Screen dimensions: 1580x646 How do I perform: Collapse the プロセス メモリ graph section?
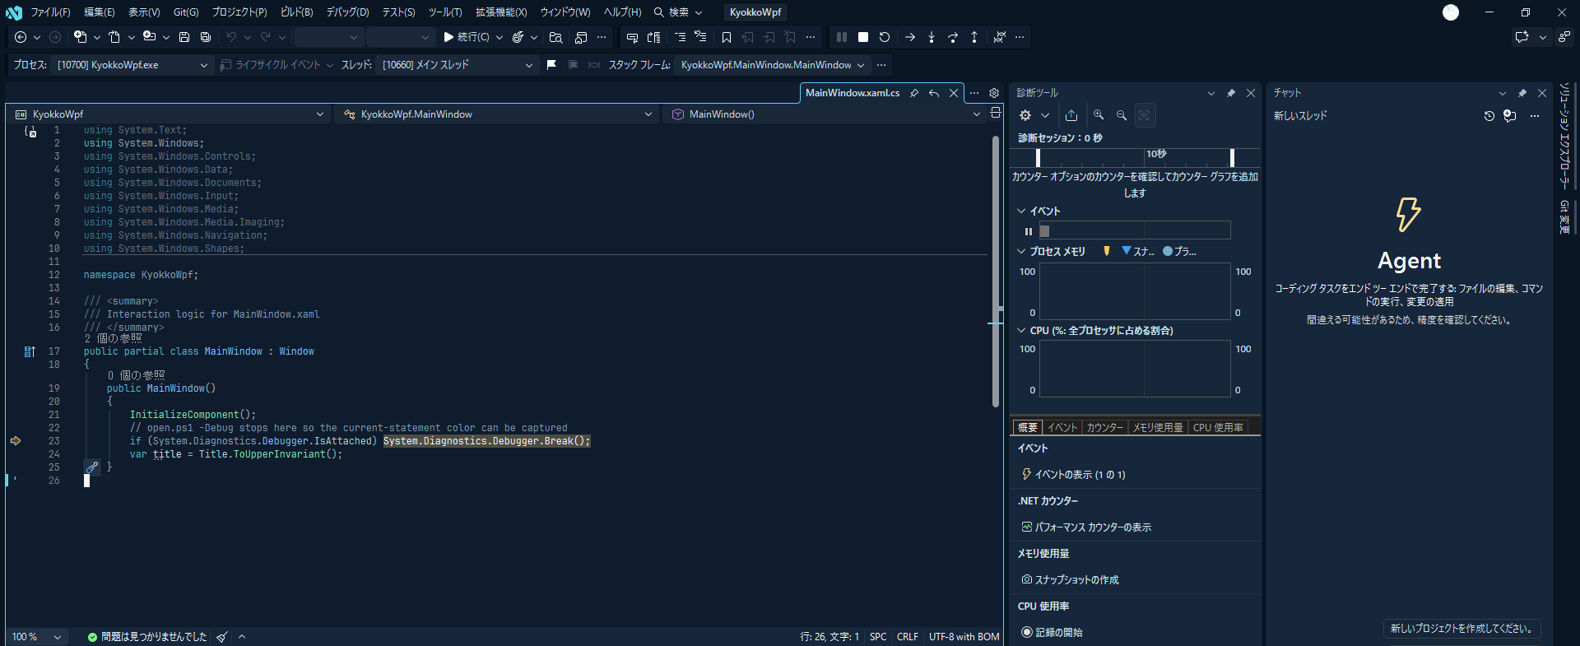click(1021, 251)
